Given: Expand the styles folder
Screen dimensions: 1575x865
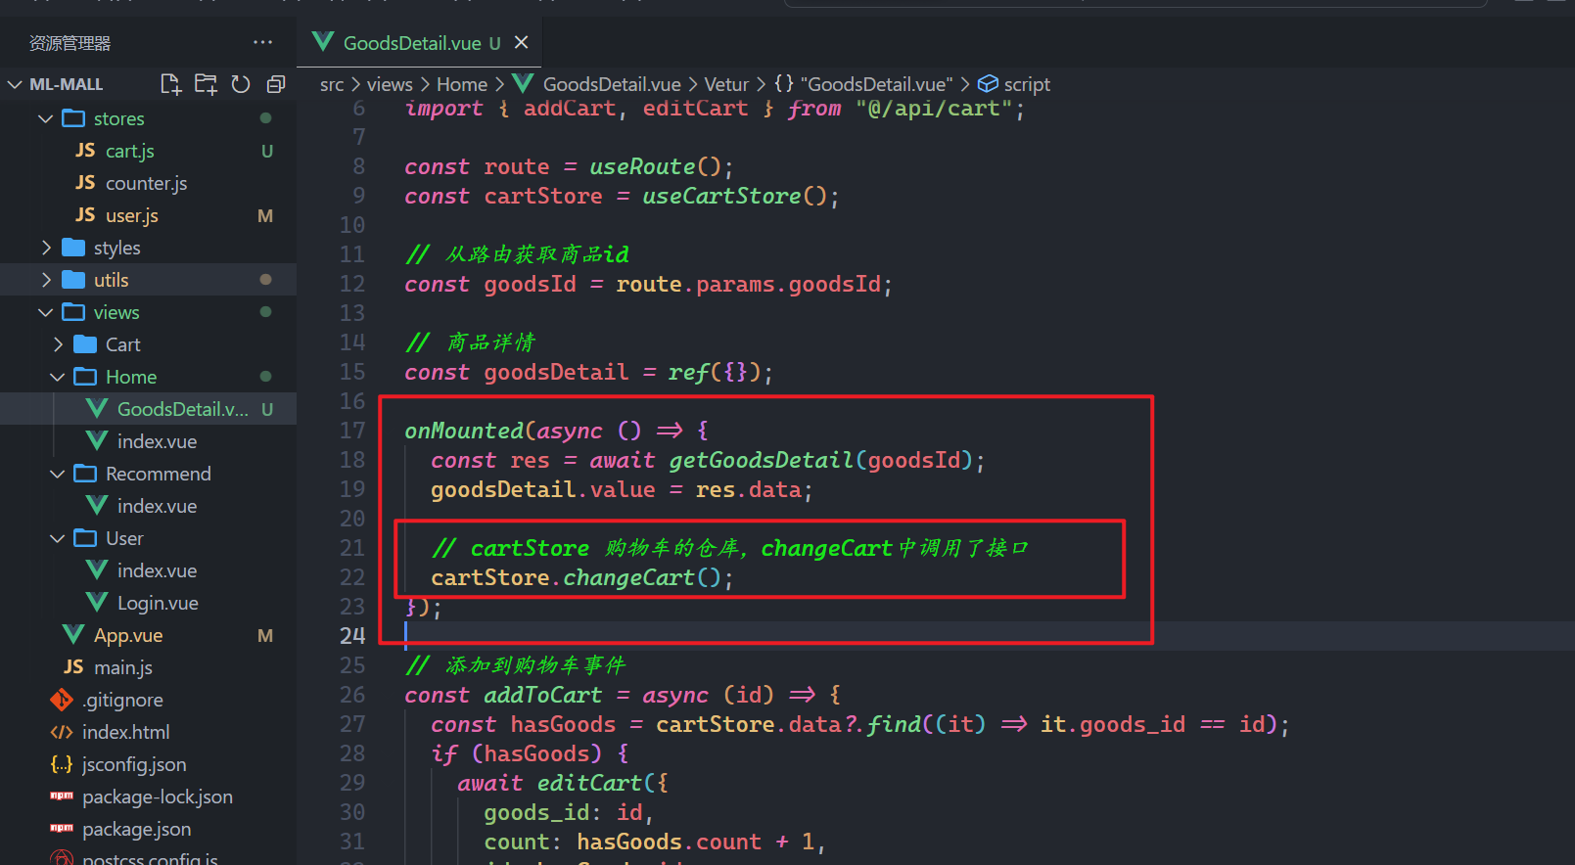Looking at the screenshot, I should (x=45, y=248).
